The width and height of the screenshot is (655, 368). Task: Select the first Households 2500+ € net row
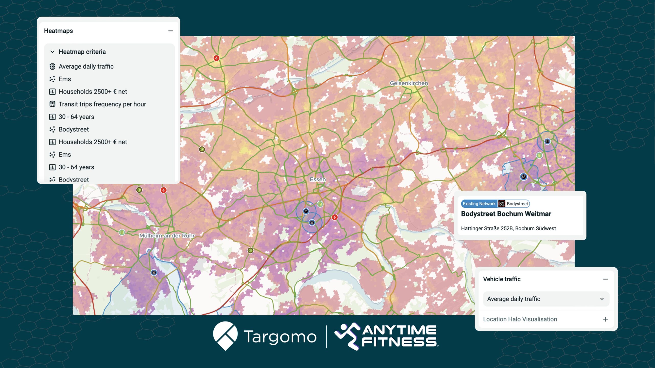[110, 91]
